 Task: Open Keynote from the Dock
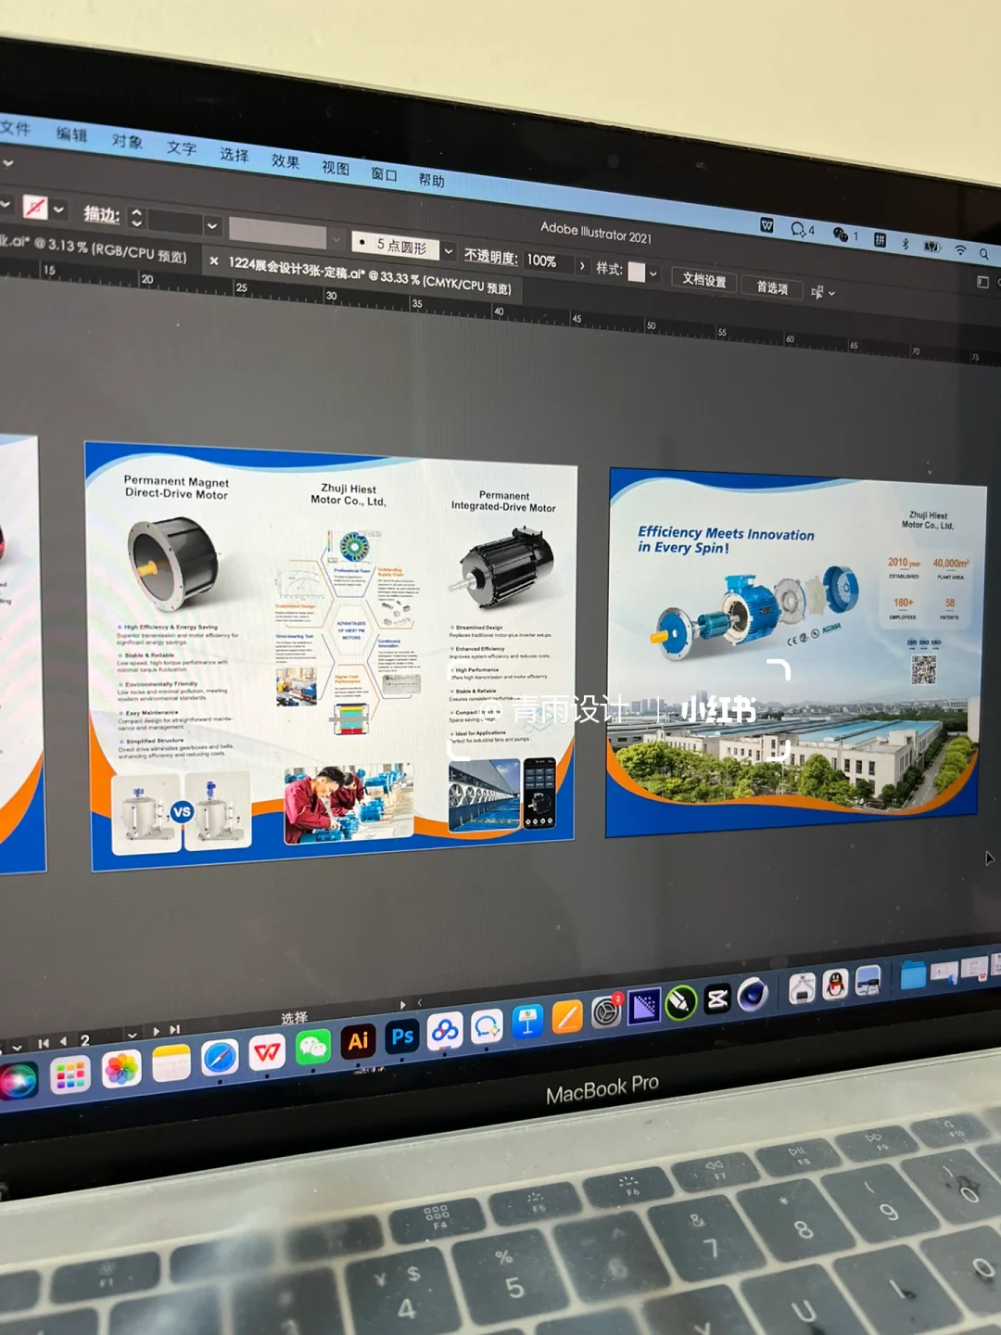point(527,1022)
